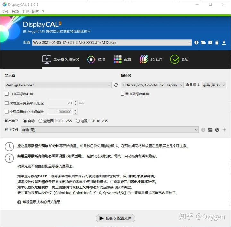The height and width of the screenshot is (227, 231).
Task: Maximize the DisplayCAL window
Action: click(210, 5)
